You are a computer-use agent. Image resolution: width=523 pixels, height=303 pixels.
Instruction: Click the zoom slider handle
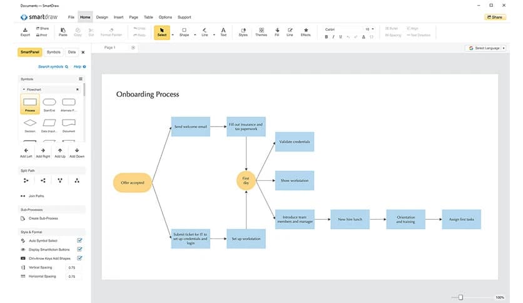coord(461,297)
